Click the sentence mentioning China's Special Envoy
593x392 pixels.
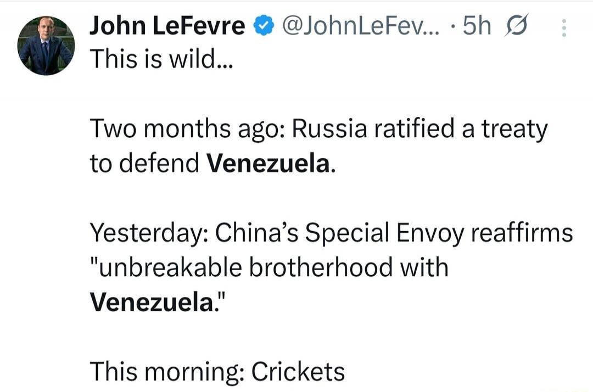[x=329, y=233]
